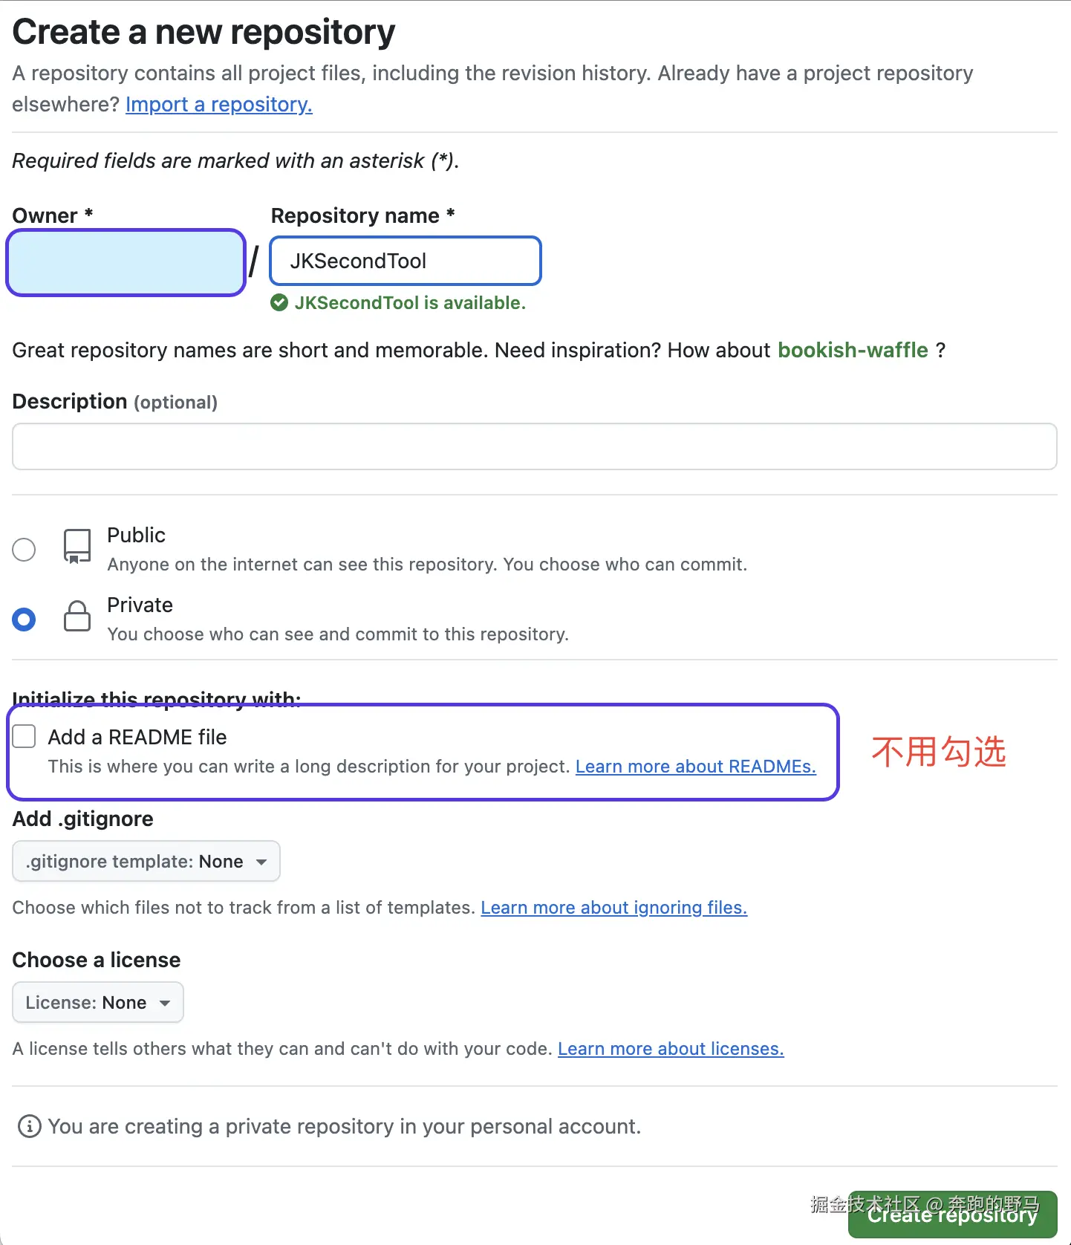Click the green availability checkmark icon

point(279,302)
